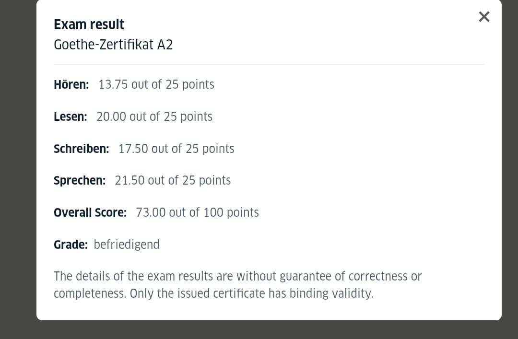Click the divider line under the certificate title
Image resolution: width=518 pixels, height=339 pixels.
(269, 64)
